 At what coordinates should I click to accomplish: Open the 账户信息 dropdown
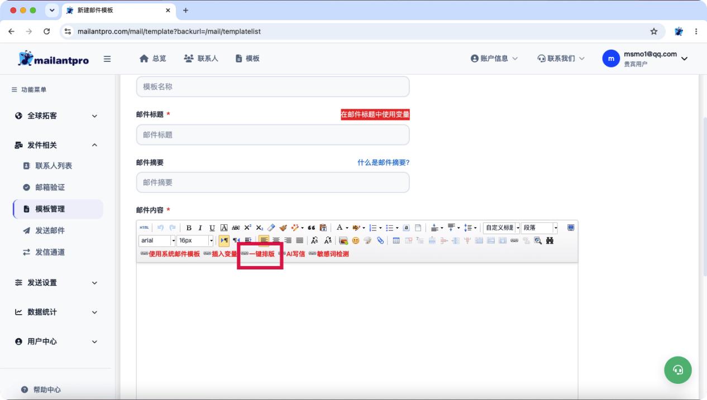point(494,59)
